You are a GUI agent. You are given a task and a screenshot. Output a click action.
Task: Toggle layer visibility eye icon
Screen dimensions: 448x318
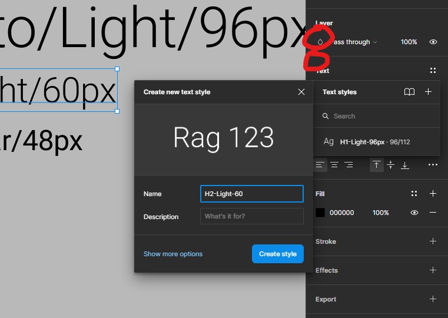[433, 42]
